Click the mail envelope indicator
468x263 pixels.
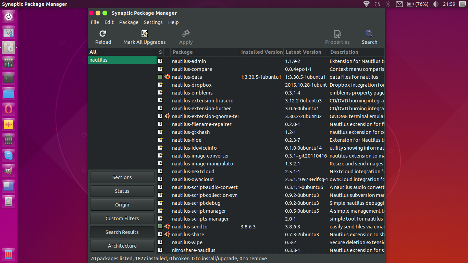[x=399, y=4]
